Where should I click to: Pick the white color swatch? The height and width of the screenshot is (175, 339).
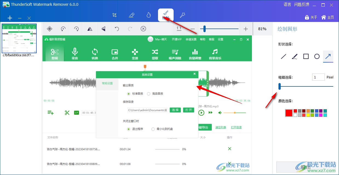(x=295, y=115)
